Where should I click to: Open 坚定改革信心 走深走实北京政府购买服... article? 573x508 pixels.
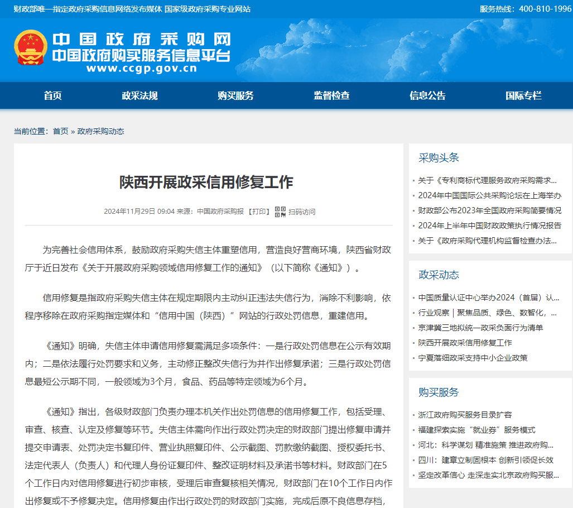click(x=489, y=475)
